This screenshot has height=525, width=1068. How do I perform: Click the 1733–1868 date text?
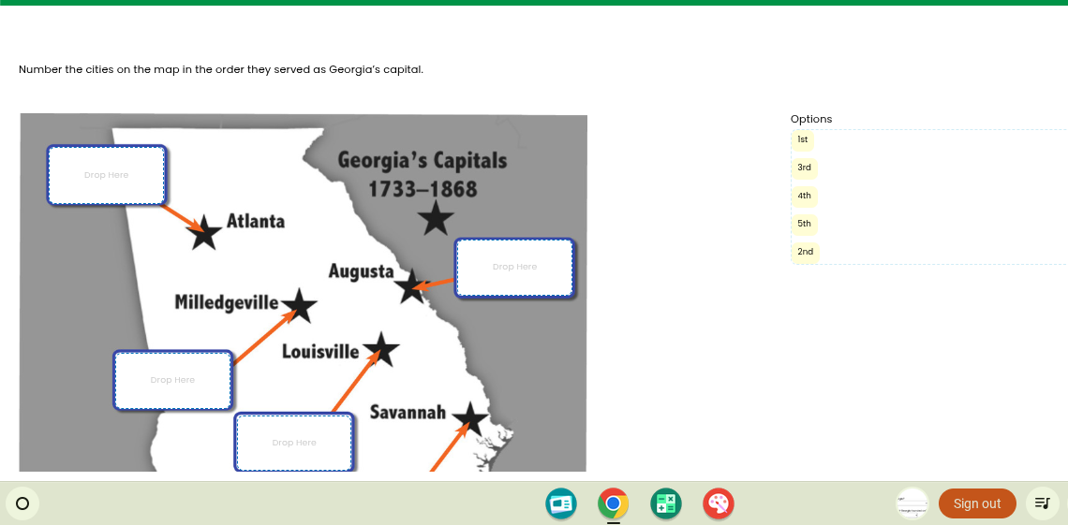(423, 188)
